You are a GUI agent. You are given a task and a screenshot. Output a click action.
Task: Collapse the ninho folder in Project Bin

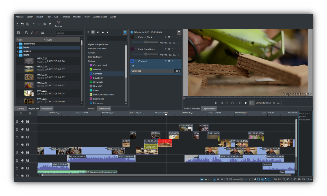[17, 55]
